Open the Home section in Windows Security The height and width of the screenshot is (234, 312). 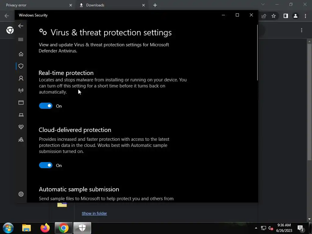click(21, 54)
